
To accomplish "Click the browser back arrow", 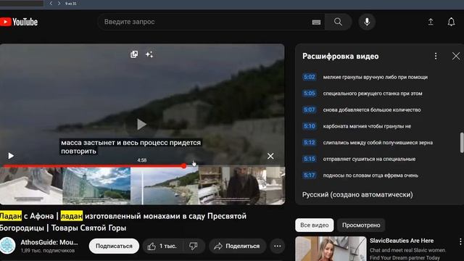I will [x=51, y=3].
